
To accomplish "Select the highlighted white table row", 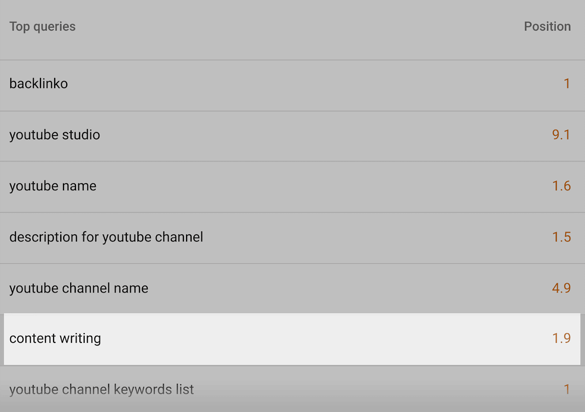I will tap(292, 339).
